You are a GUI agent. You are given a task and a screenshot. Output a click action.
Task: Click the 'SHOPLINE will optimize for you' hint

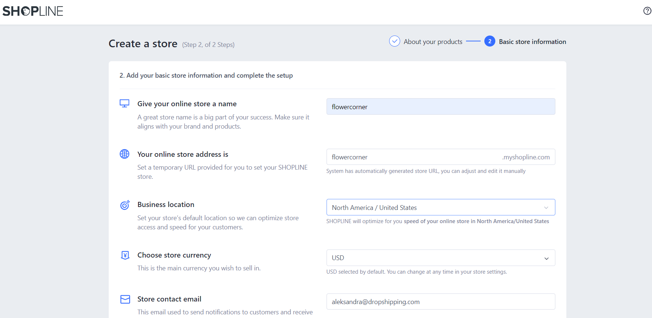pos(437,221)
